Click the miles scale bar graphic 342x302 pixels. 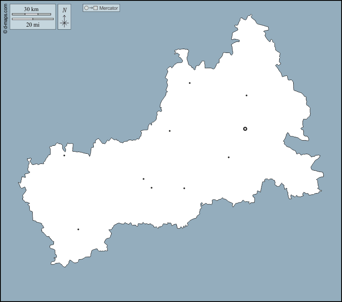coord(33,19)
